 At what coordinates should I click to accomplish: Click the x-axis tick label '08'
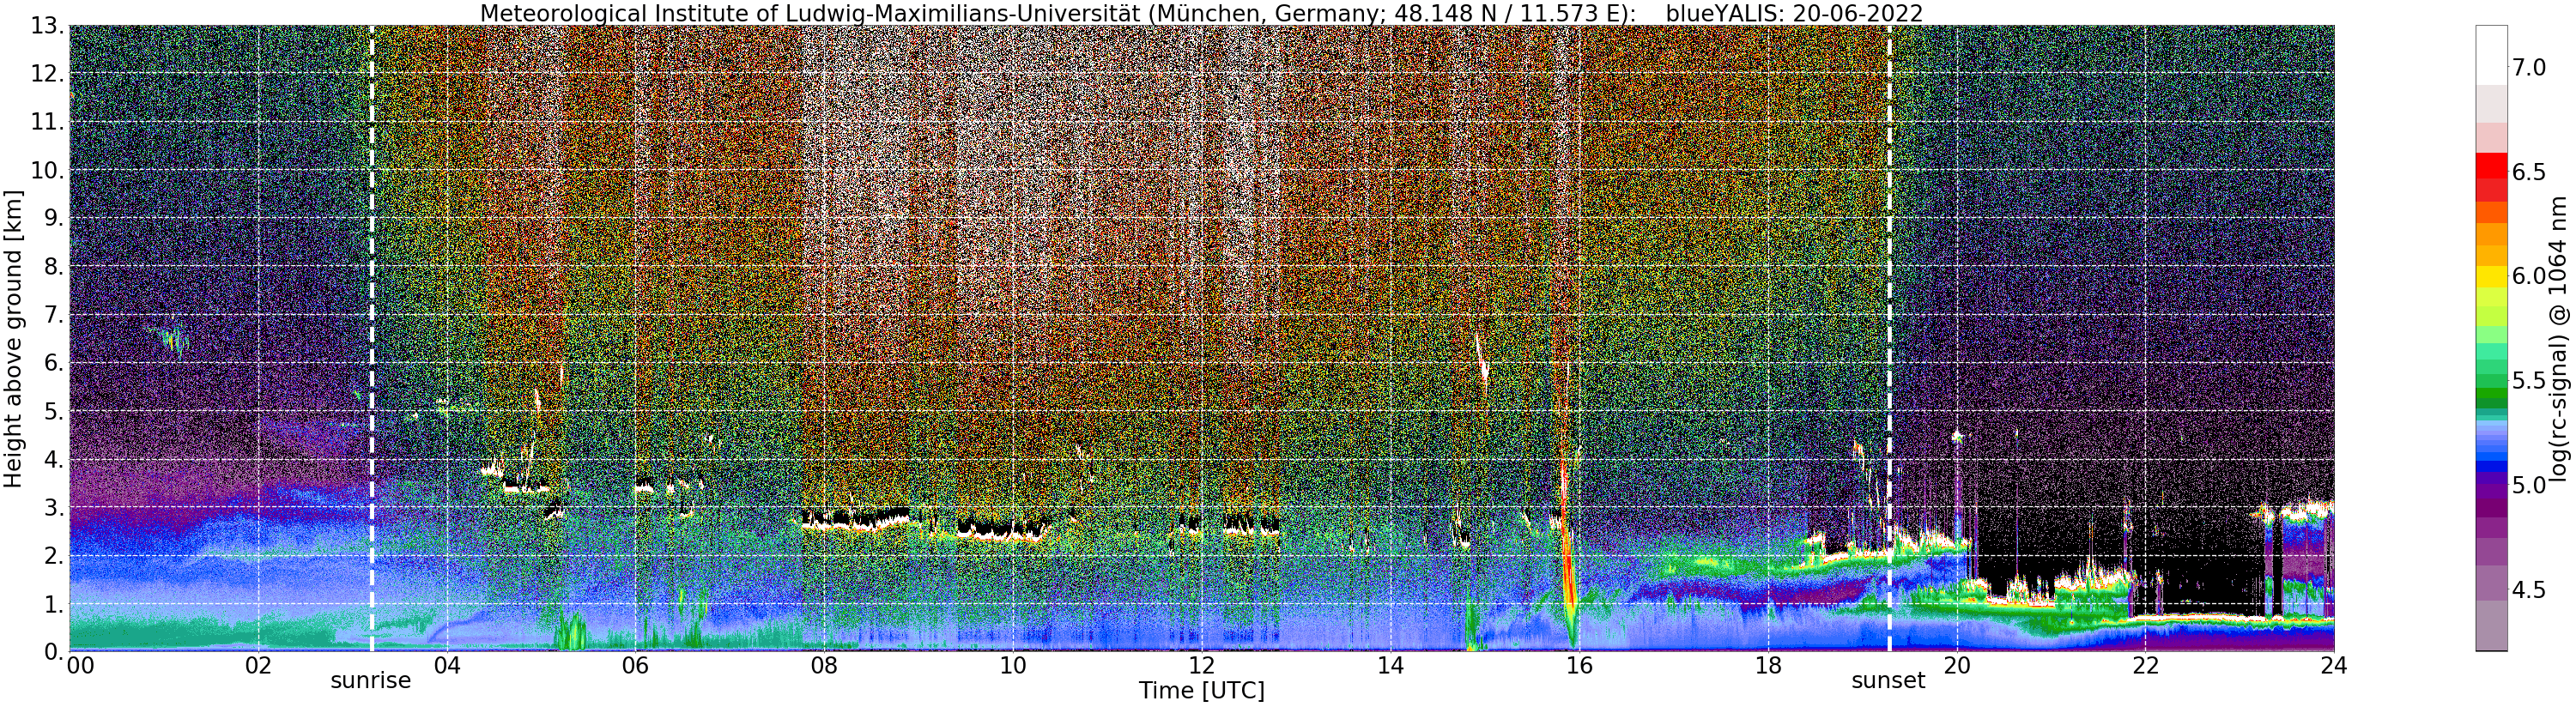click(824, 665)
